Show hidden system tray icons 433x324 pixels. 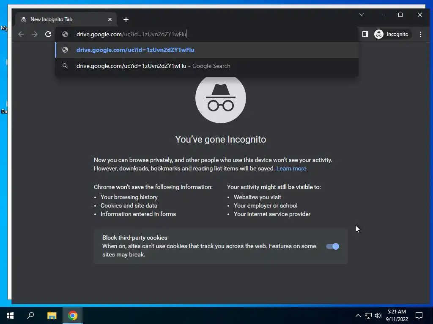click(358, 316)
